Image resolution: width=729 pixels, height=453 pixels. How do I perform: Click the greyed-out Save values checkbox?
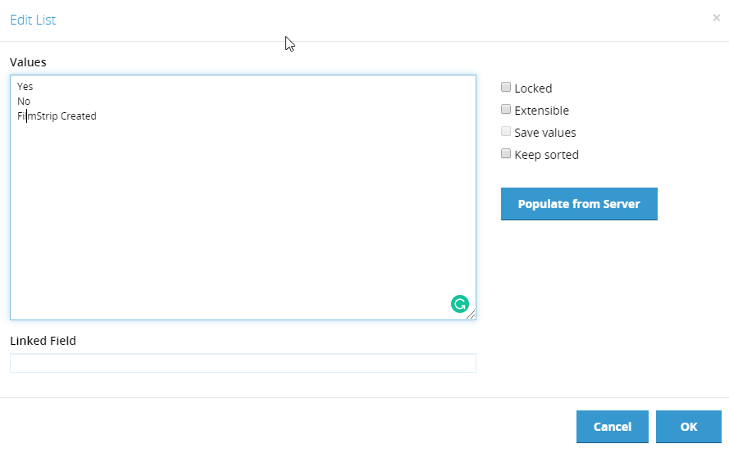pyautogui.click(x=506, y=132)
